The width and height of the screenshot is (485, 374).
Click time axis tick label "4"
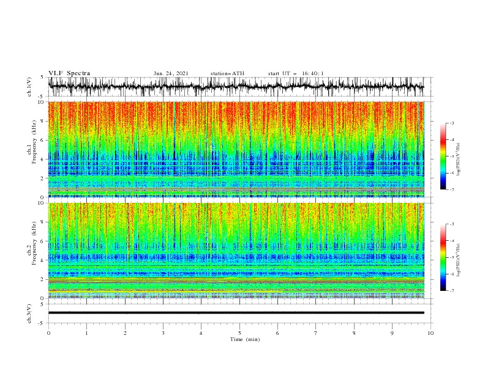pyautogui.click(x=201, y=333)
